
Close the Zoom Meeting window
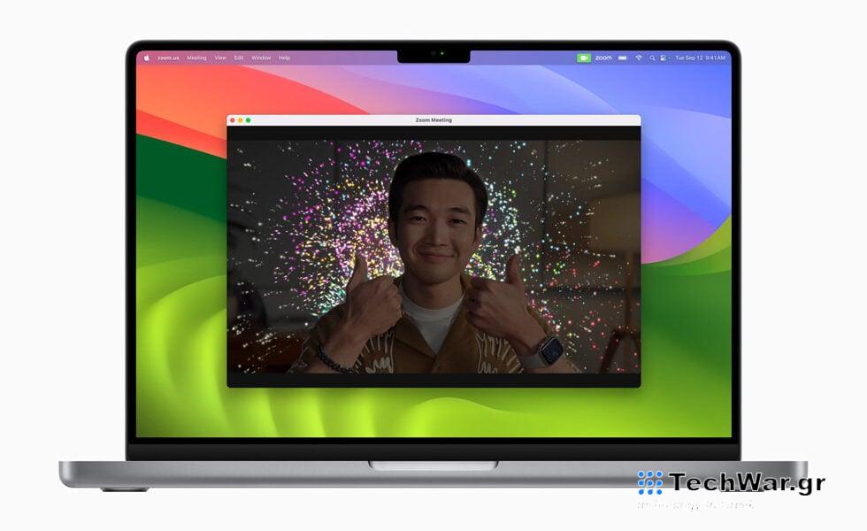[233, 120]
